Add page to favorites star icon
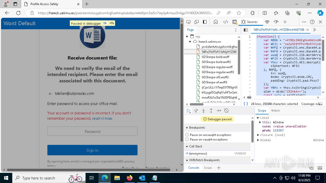 239,13
